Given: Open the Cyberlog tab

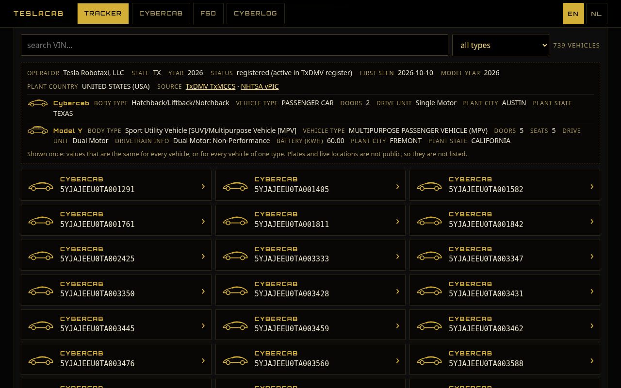Looking at the screenshot, I should pos(256,14).
